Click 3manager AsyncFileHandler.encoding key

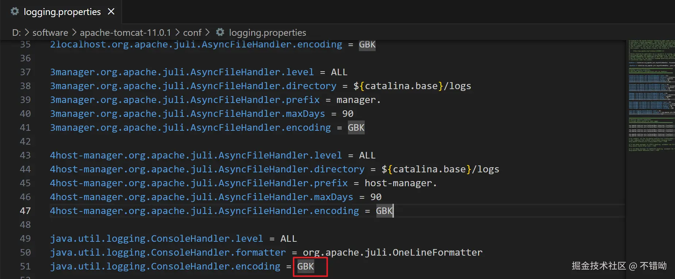point(190,127)
